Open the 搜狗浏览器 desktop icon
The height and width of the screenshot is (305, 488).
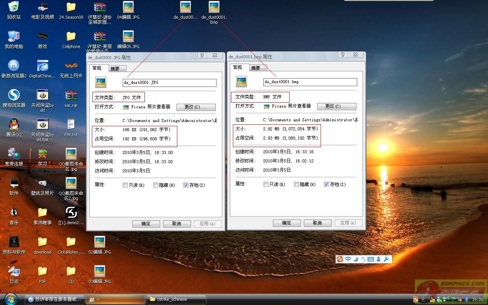pos(14,95)
